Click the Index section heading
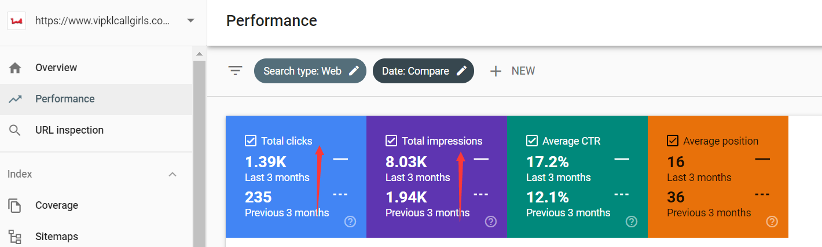The height and width of the screenshot is (247, 822). [x=20, y=174]
